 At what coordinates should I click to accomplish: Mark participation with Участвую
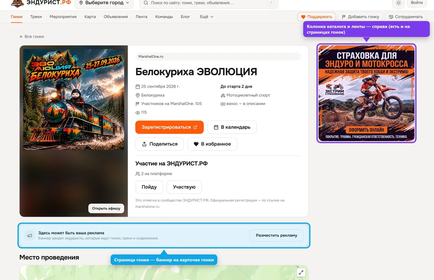point(184,187)
